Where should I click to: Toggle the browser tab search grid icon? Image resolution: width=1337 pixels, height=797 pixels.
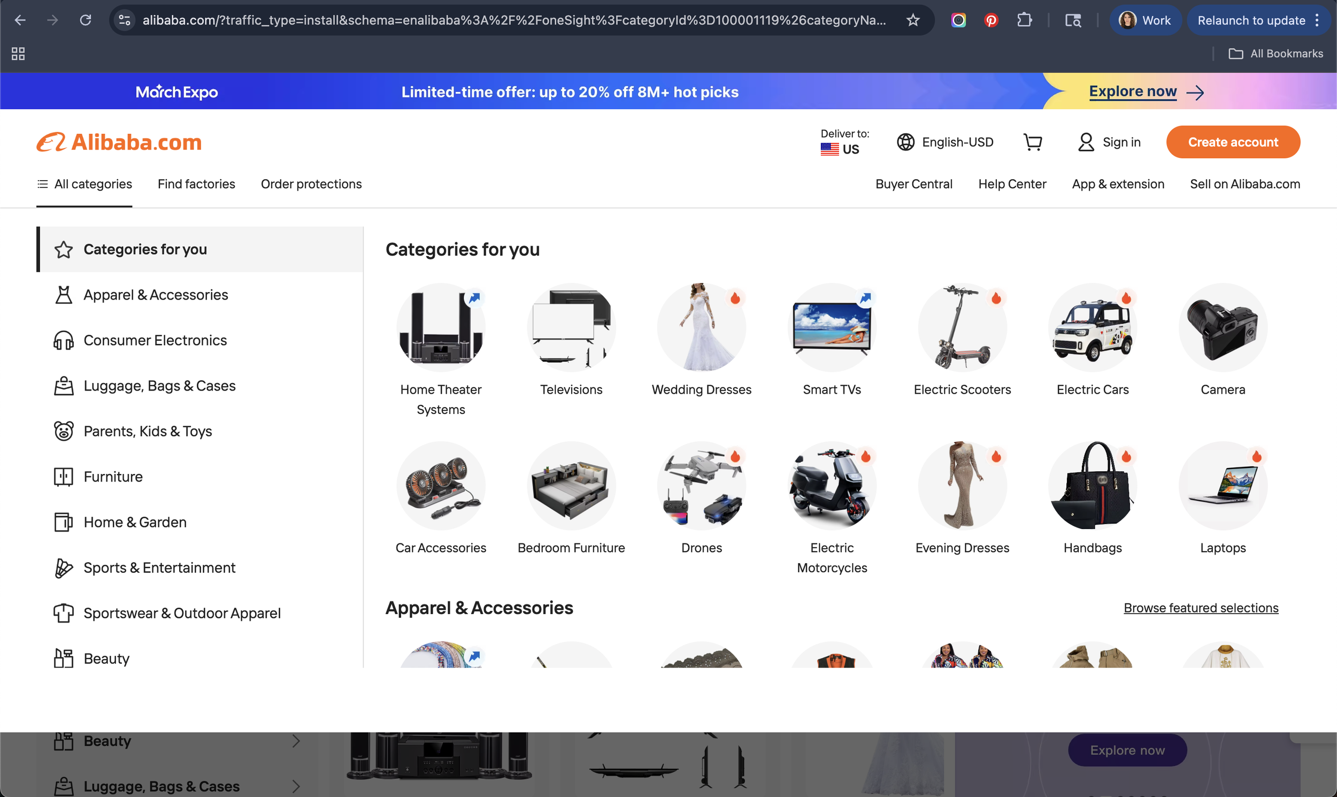(18, 53)
